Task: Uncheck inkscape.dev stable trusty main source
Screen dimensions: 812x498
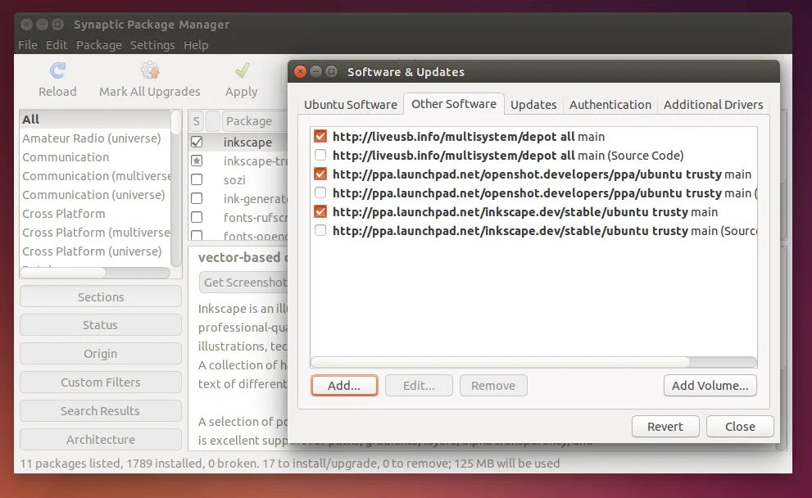Action: 320,211
